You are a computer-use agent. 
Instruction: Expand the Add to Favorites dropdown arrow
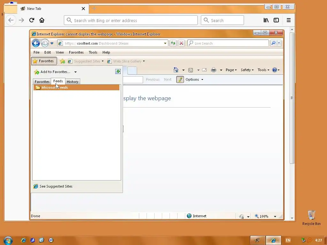(x=75, y=72)
